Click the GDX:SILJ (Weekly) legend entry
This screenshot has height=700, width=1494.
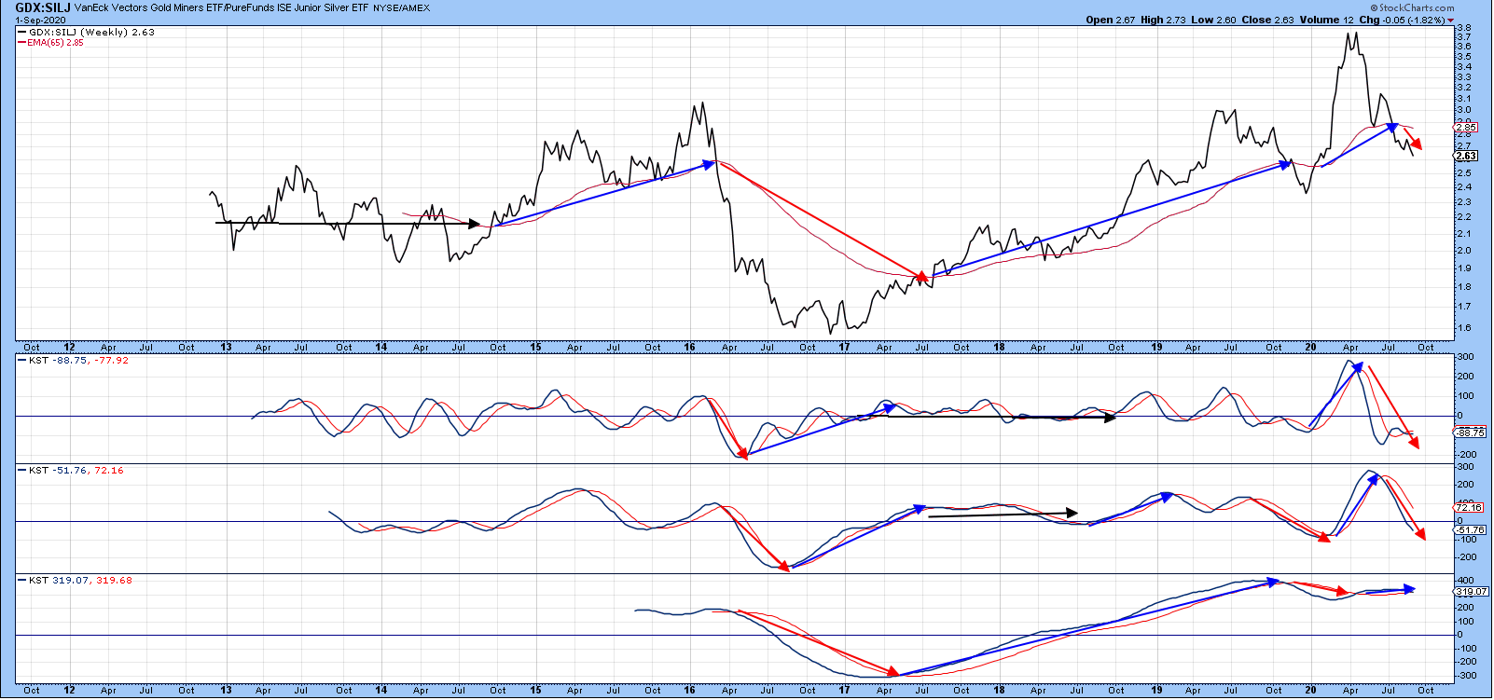click(x=87, y=32)
